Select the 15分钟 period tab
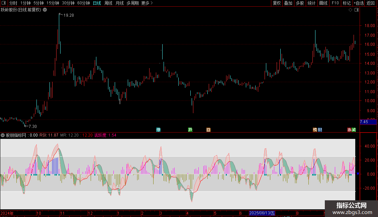Image resolution: width=378 pixels, height=217 pixels. coord(53,3)
